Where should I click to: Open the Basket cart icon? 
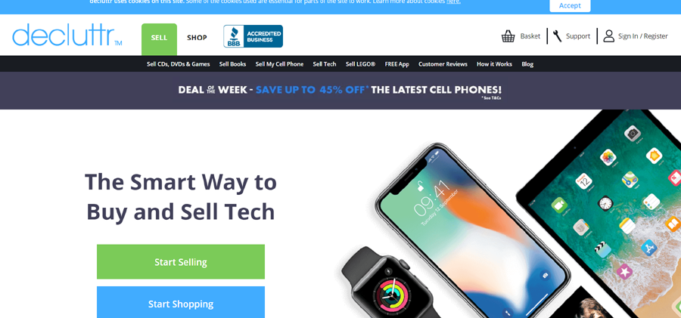508,36
